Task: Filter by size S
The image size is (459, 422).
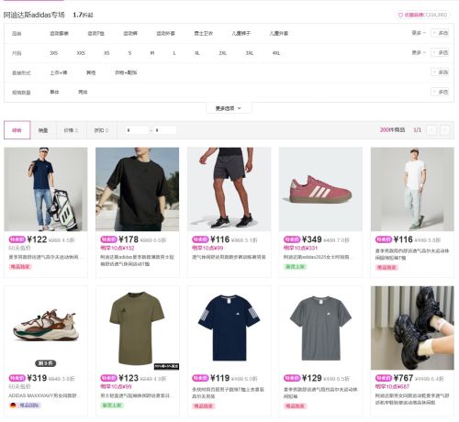Action: point(129,53)
